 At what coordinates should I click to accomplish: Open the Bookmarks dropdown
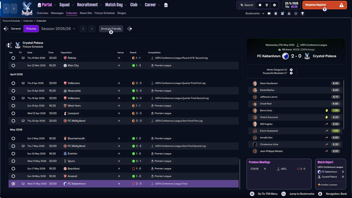(x=255, y=13)
